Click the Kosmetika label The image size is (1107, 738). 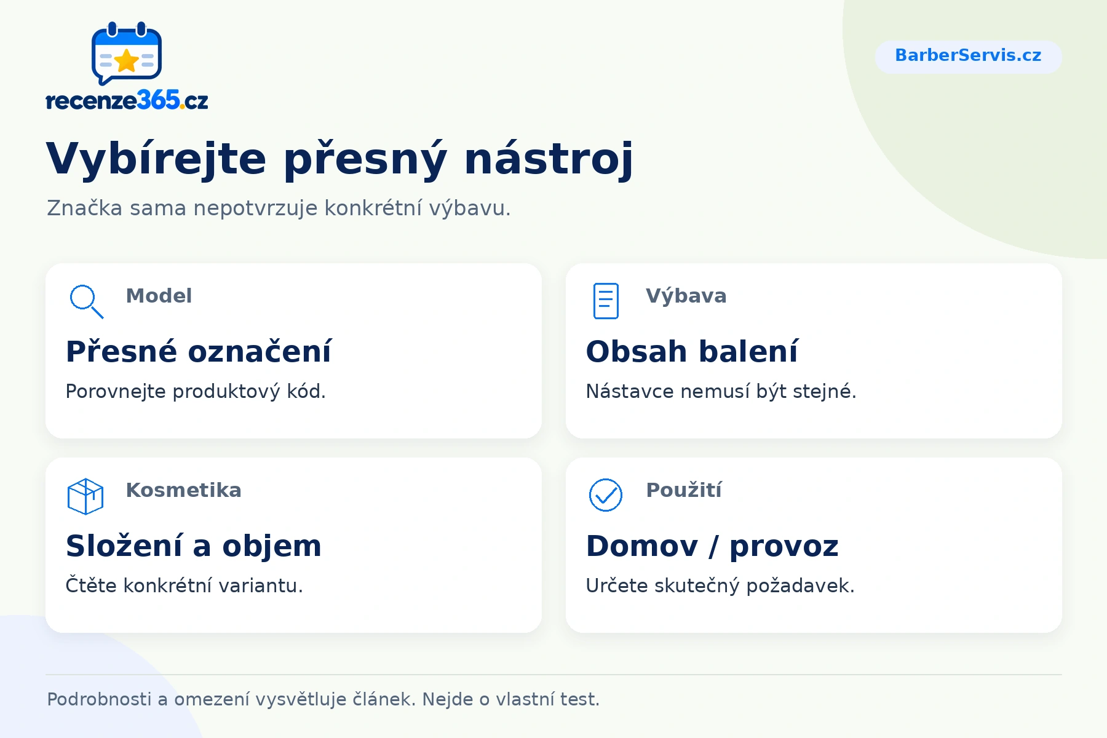pos(183,490)
